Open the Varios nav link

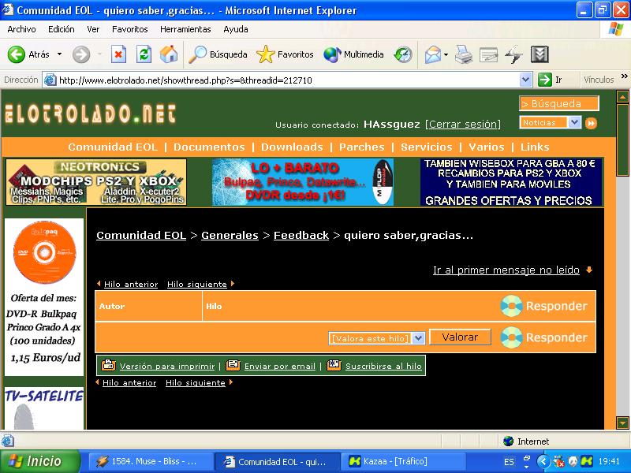[486, 147]
